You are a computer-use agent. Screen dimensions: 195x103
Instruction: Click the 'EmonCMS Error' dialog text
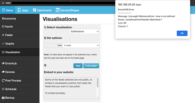pos(126,9)
